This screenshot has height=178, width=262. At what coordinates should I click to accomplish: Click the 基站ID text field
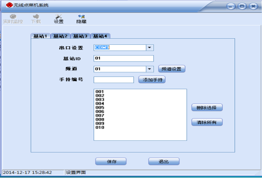tap(123, 59)
